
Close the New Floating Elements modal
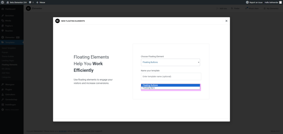(x=226, y=21)
